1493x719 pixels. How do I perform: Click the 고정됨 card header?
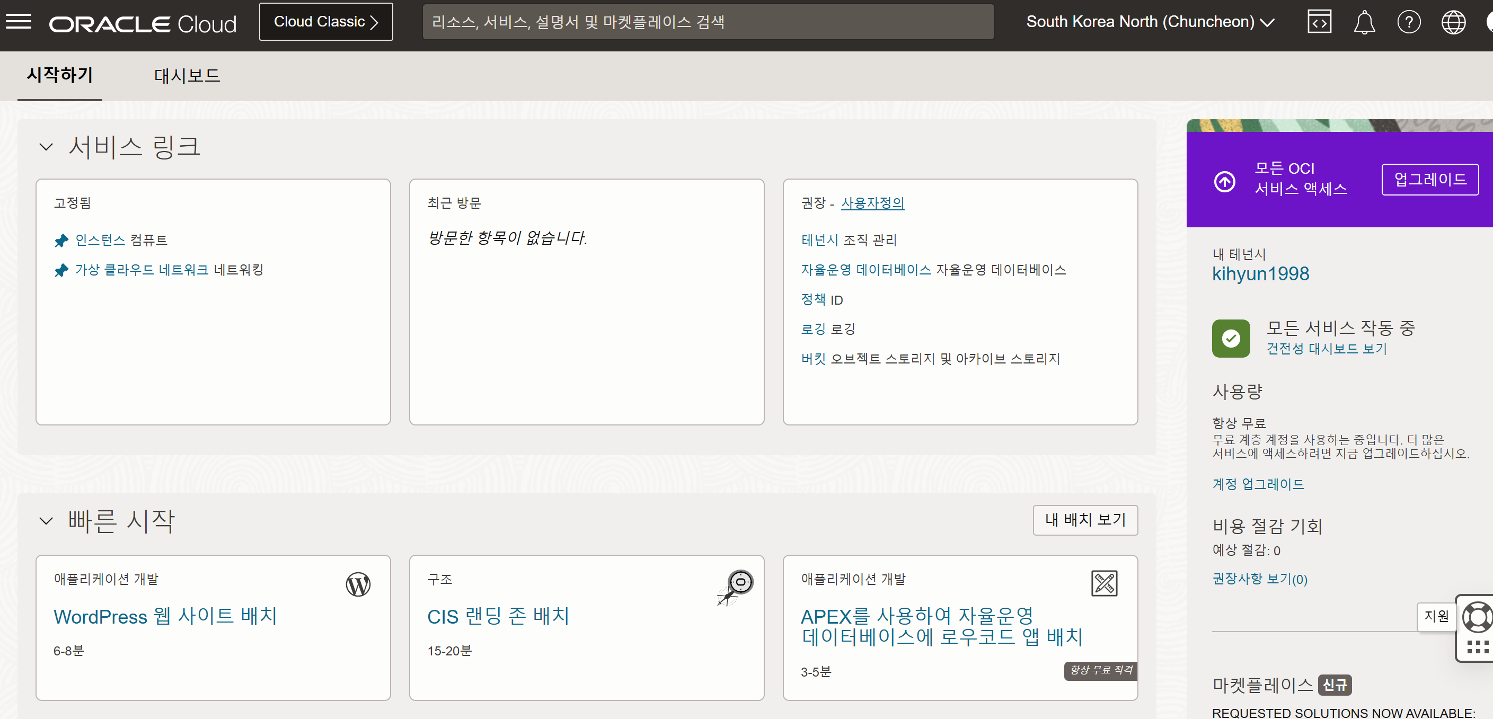click(73, 203)
